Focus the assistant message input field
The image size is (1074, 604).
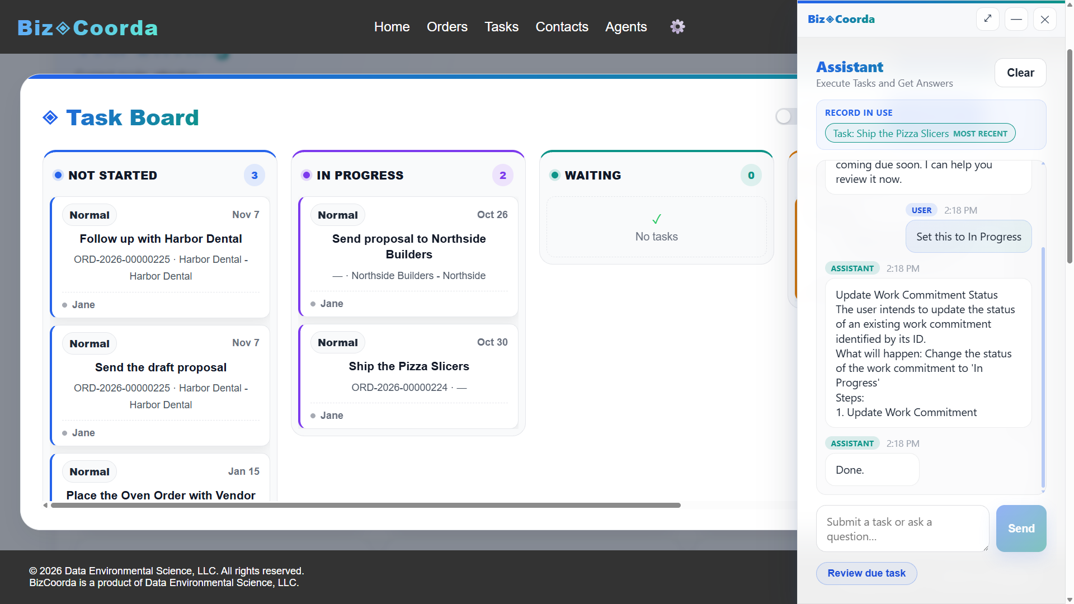[x=903, y=528]
